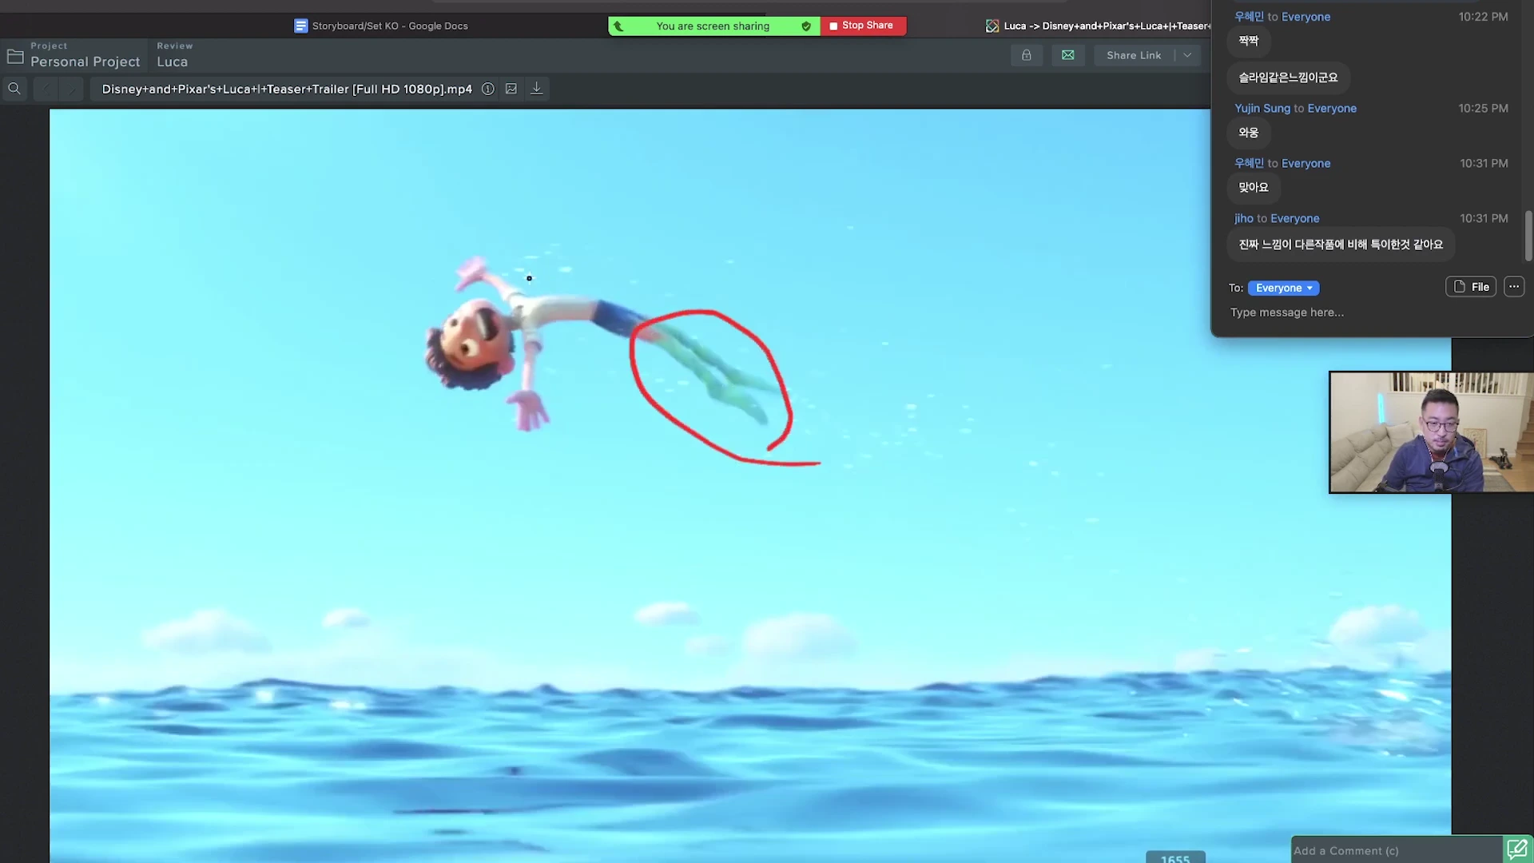
Task: Open the Everyone recipient dropdown
Action: pyautogui.click(x=1283, y=288)
